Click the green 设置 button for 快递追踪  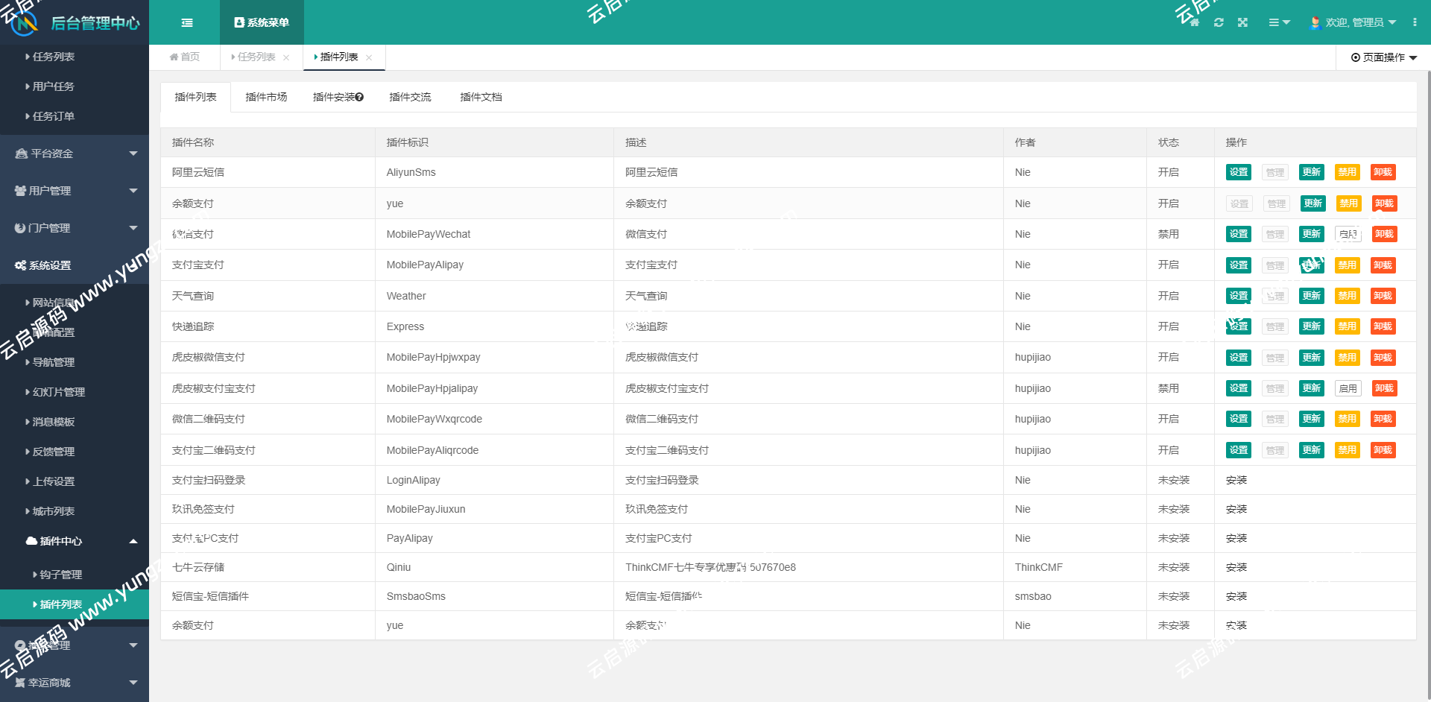(x=1238, y=326)
